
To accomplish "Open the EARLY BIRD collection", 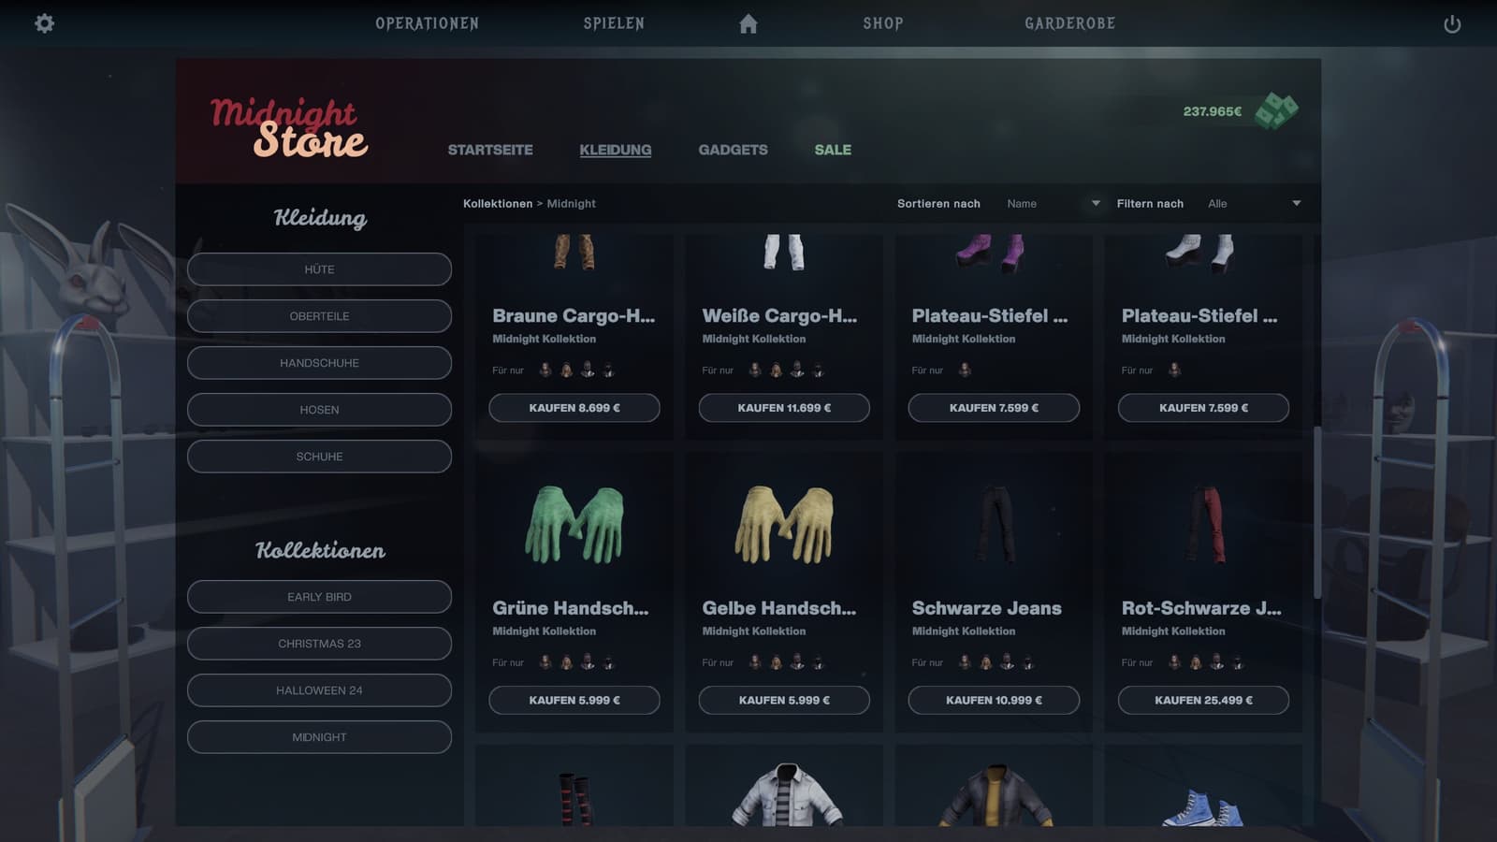I will 319,597.
